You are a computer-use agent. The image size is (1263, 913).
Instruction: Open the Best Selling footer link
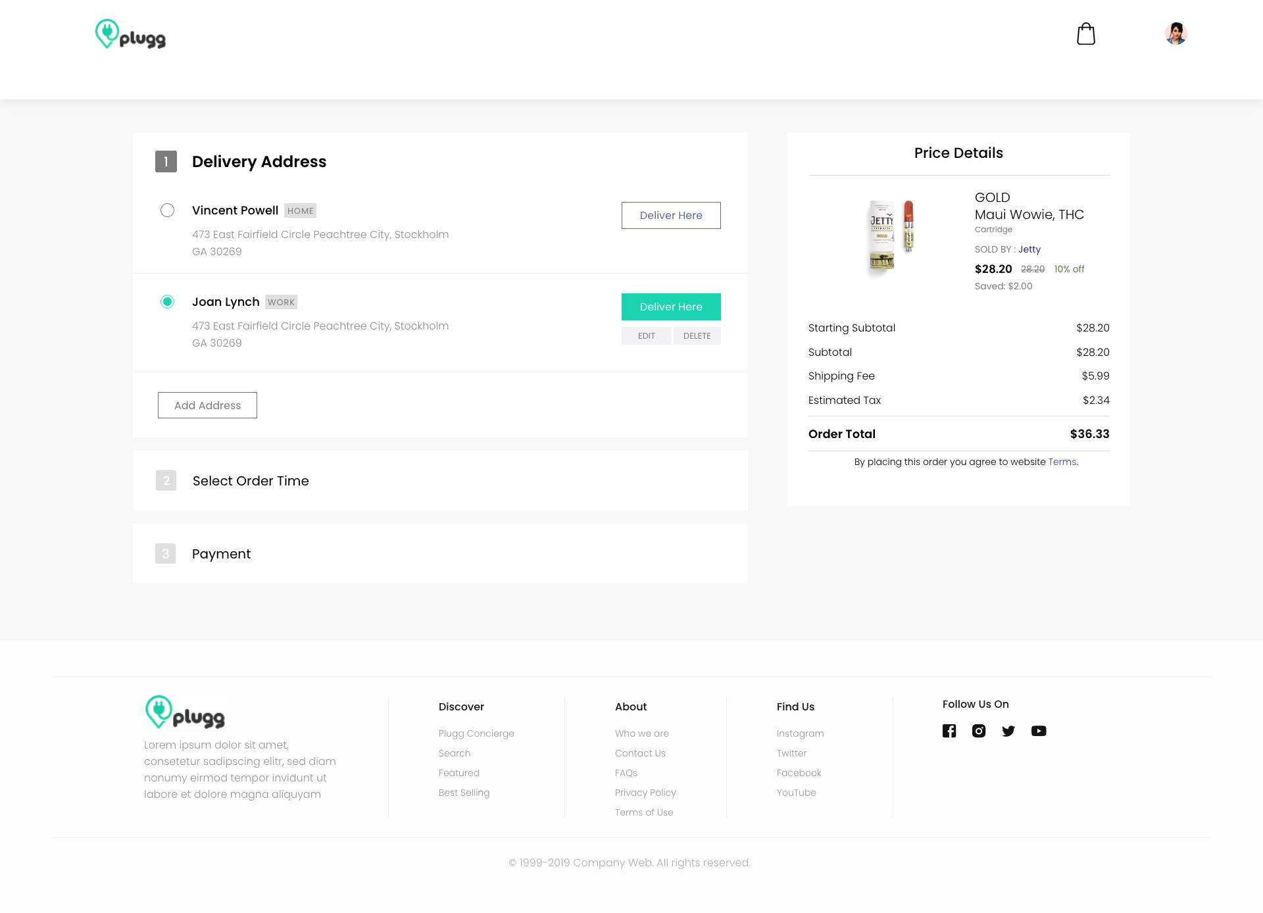tap(464, 793)
